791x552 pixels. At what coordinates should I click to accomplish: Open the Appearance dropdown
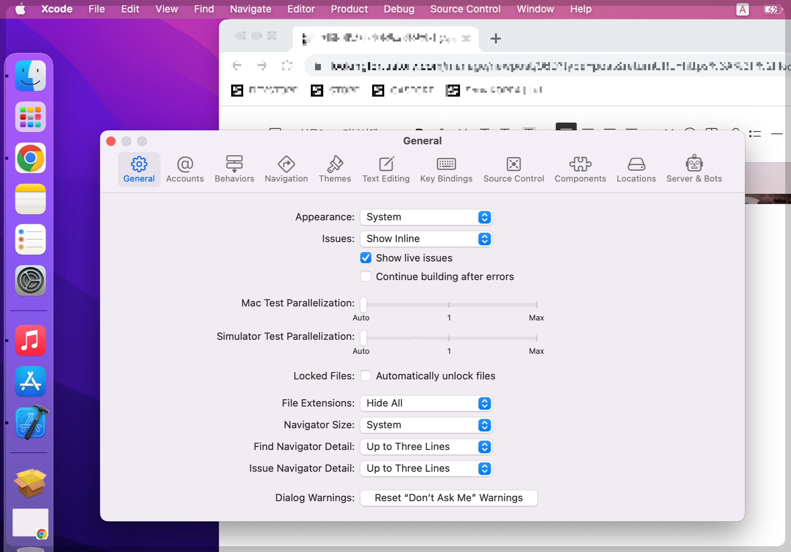point(426,217)
